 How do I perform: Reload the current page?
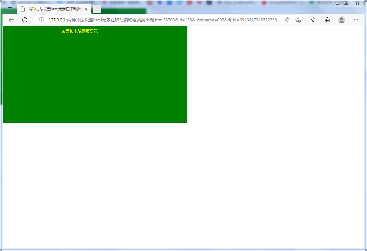click(x=25, y=20)
